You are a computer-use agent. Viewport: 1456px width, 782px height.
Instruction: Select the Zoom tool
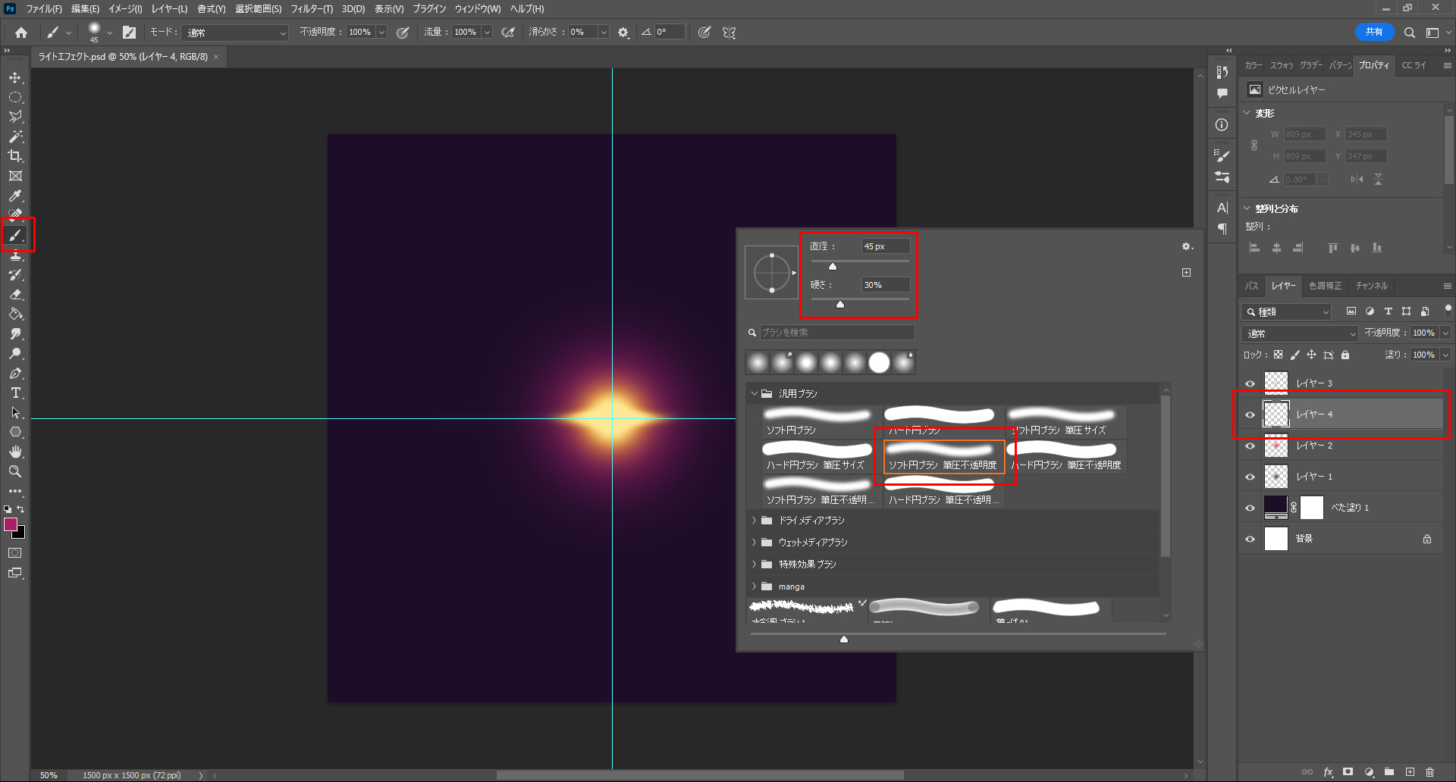pyautogui.click(x=15, y=471)
